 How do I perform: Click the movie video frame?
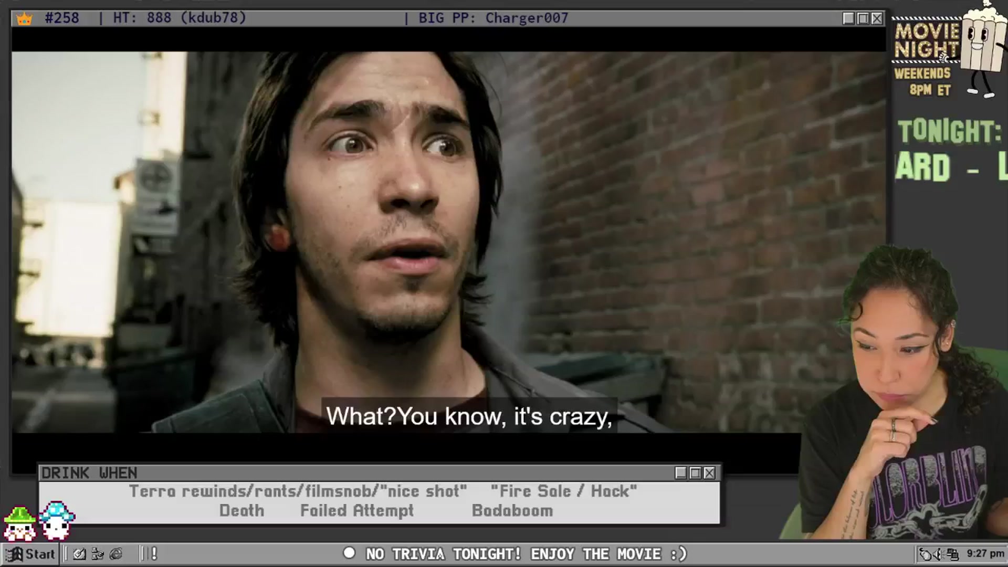pos(449,242)
